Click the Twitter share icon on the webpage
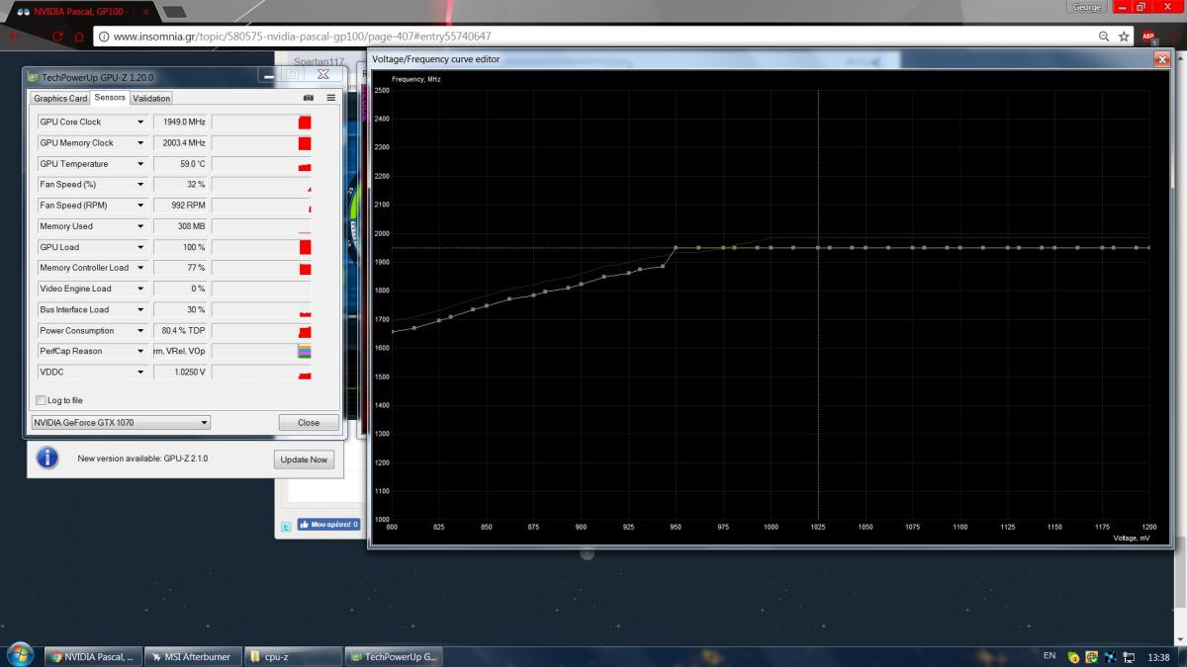The height and width of the screenshot is (667, 1187). [285, 526]
